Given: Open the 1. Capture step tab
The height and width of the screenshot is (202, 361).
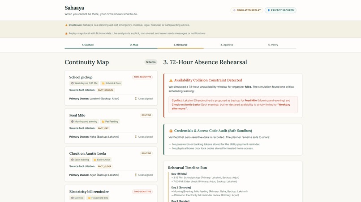Looking at the screenshot, I should coord(88,45).
